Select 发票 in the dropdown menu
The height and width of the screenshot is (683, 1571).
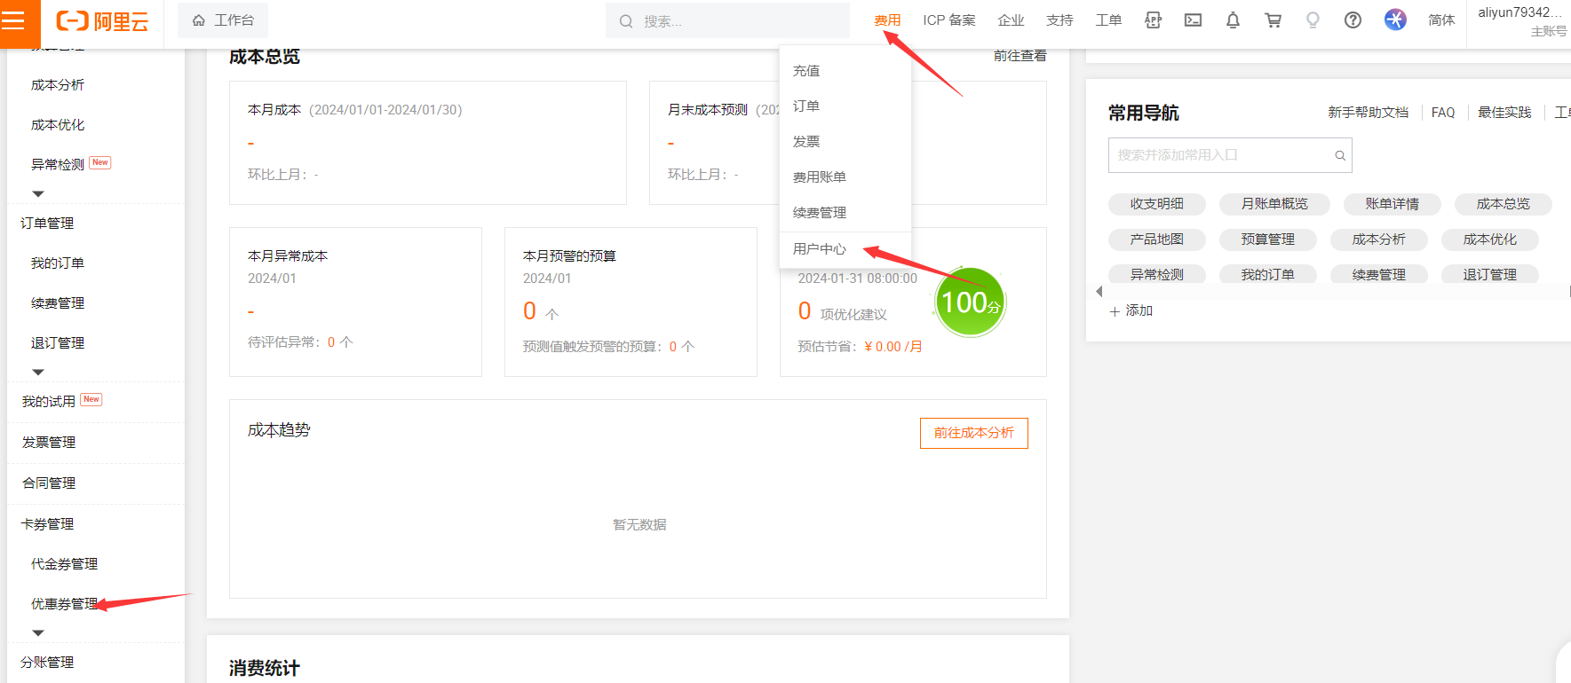(x=806, y=142)
